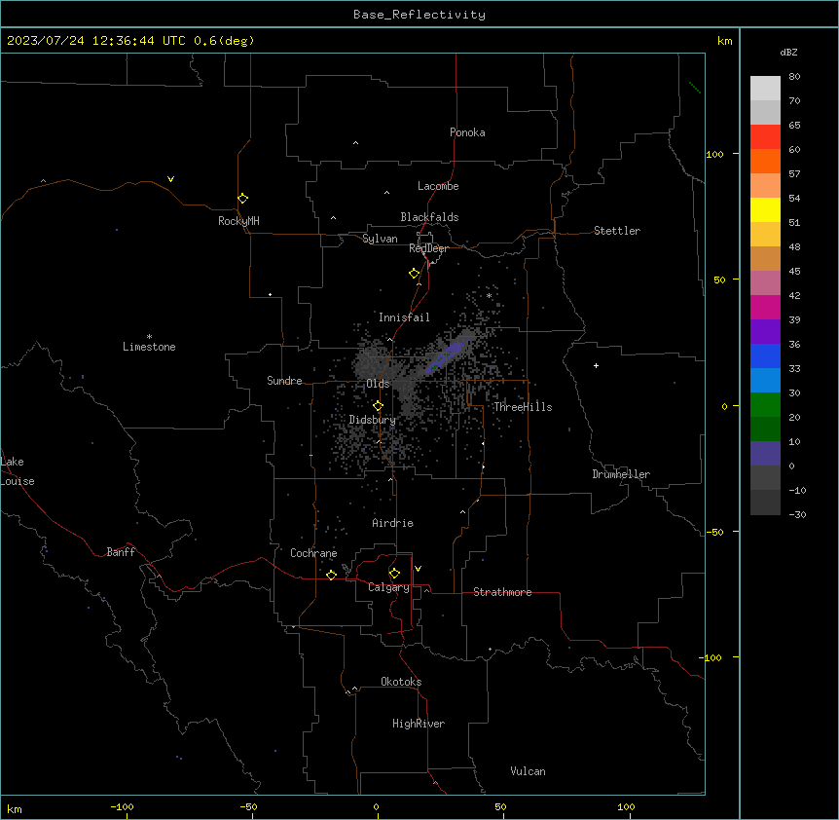
Task: Click the Airdrie city label
Action: point(392,523)
